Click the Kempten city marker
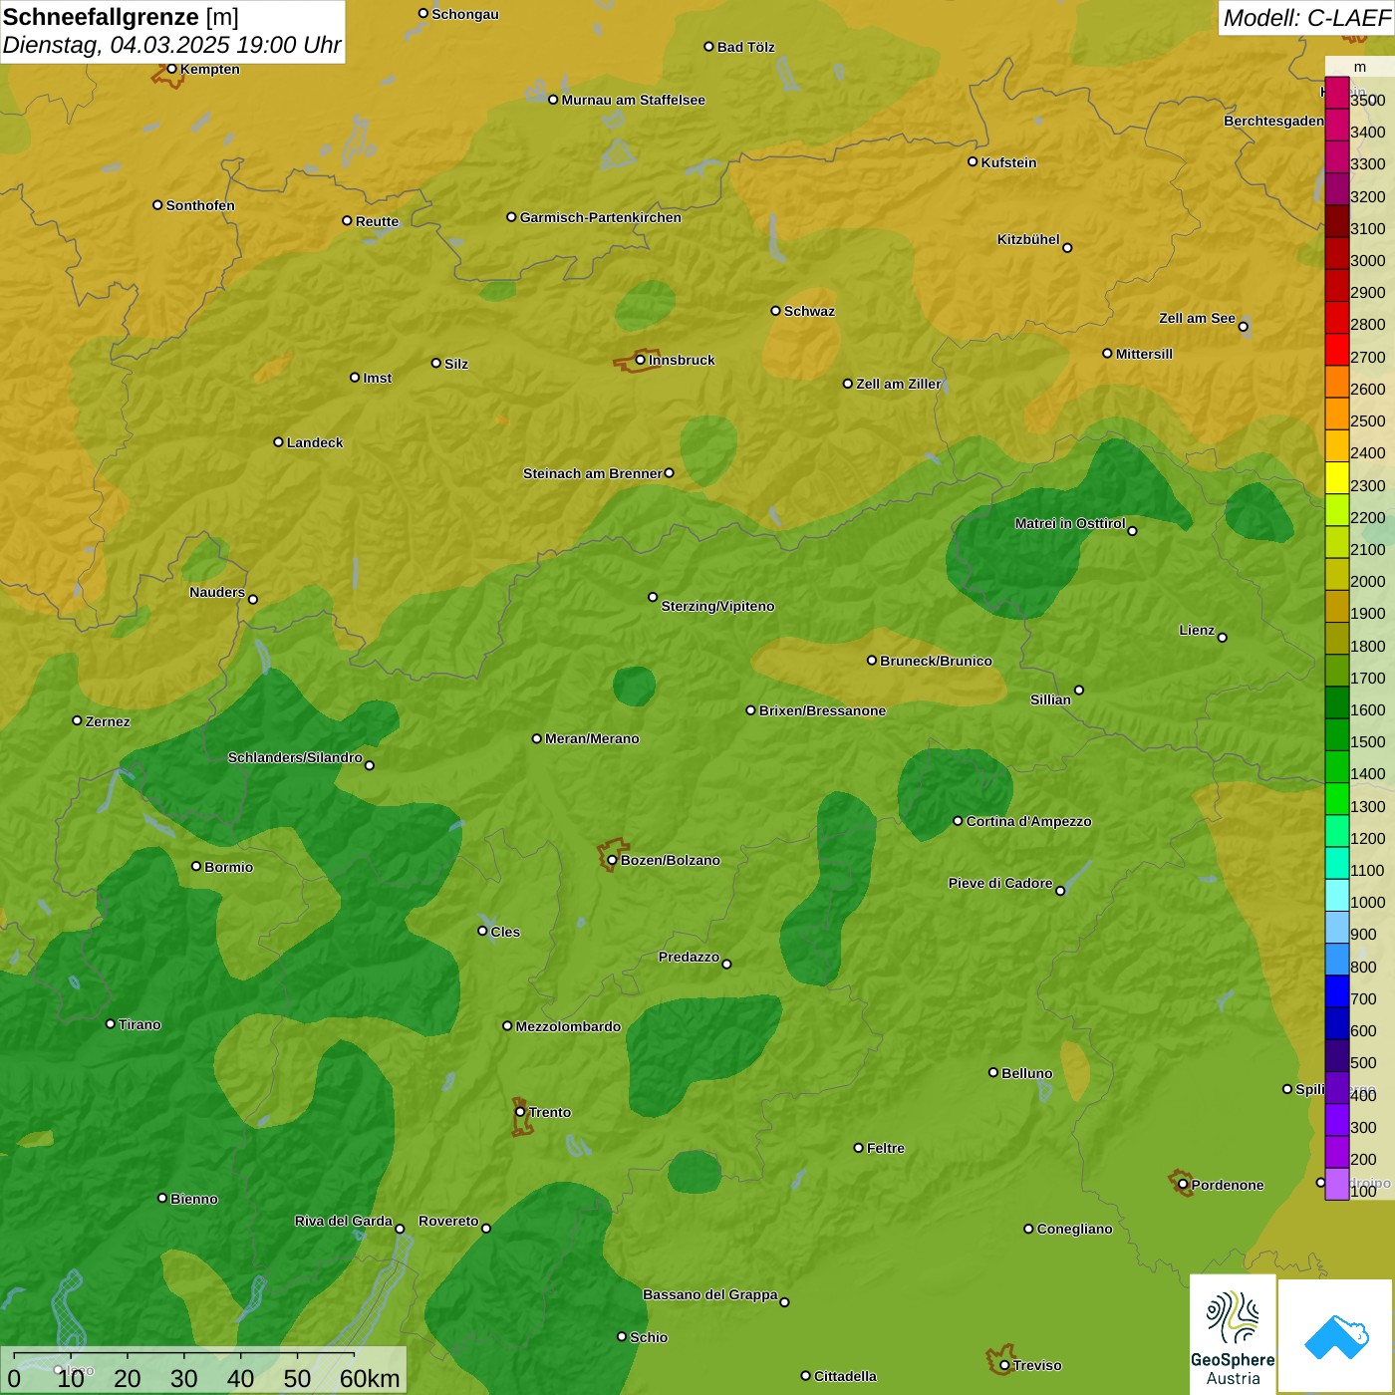Image resolution: width=1395 pixels, height=1395 pixels. pyautogui.click(x=171, y=69)
